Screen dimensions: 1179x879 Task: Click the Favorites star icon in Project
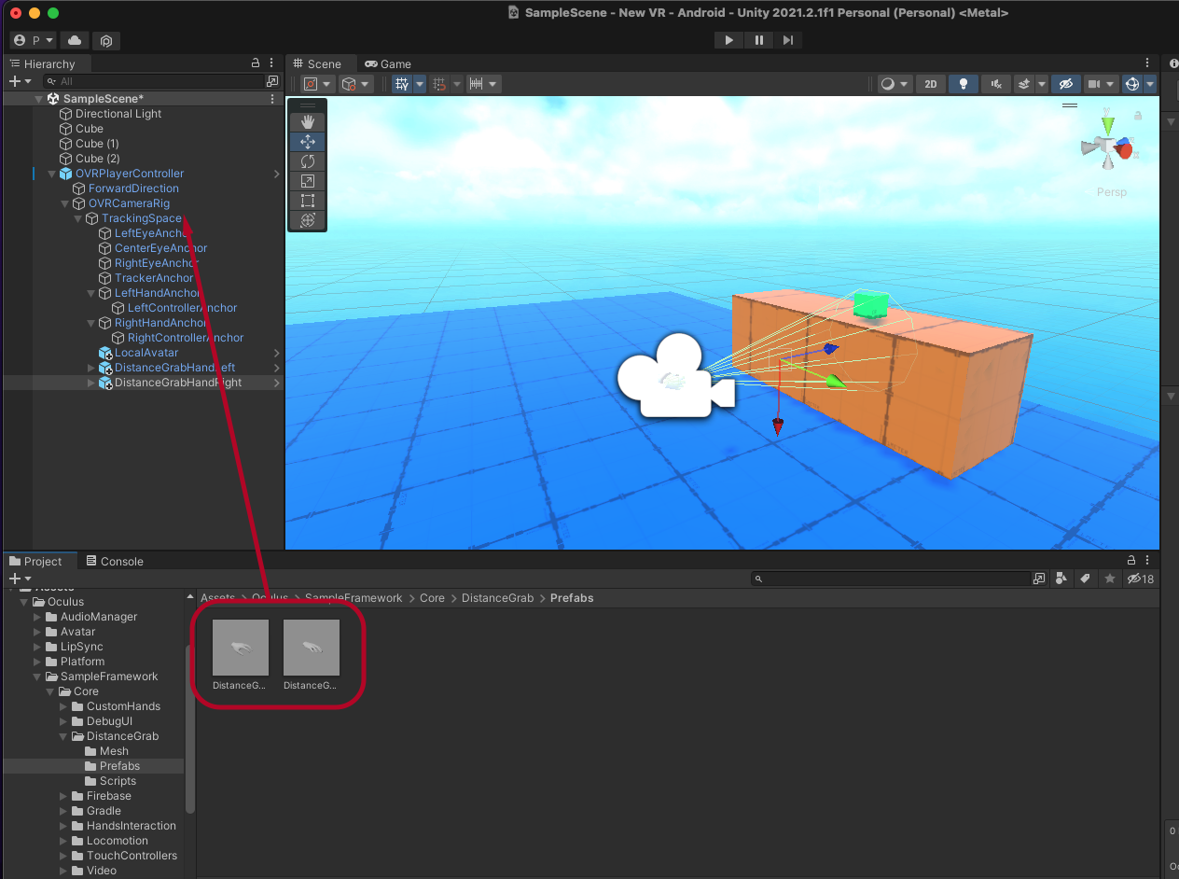(1110, 579)
